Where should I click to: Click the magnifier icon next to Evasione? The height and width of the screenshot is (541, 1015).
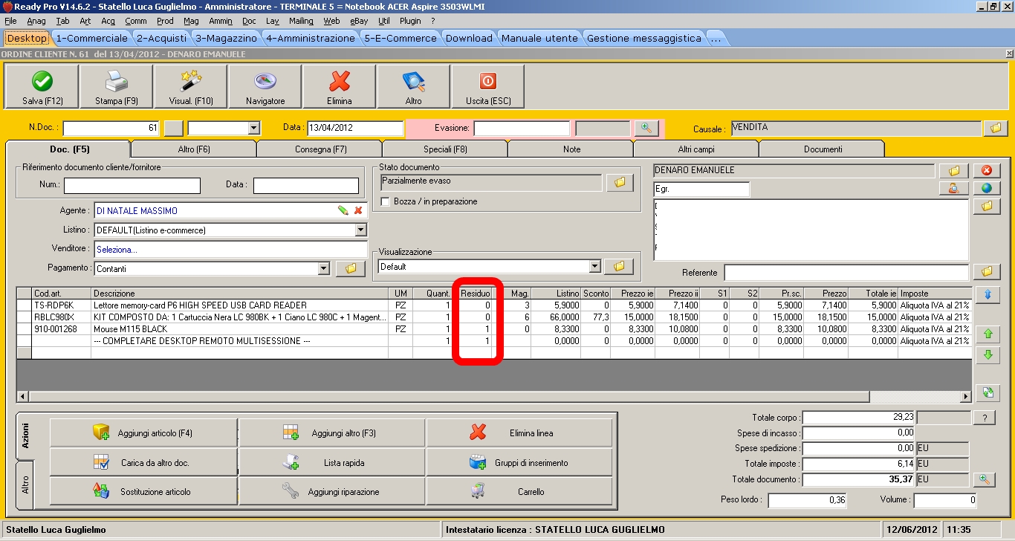(x=646, y=129)
